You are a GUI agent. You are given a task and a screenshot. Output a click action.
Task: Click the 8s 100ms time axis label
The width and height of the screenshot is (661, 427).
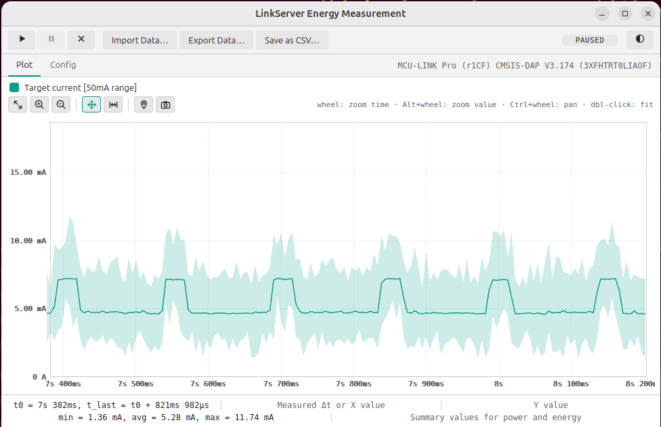point(571,384)
